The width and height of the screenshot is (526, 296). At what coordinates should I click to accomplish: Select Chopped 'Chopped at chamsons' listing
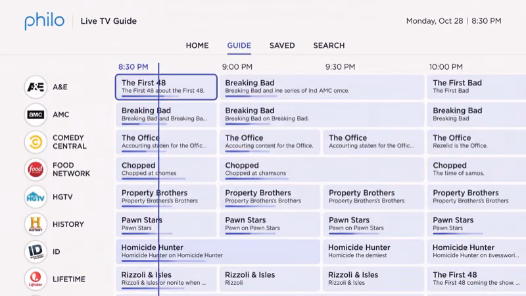[322, 170]
